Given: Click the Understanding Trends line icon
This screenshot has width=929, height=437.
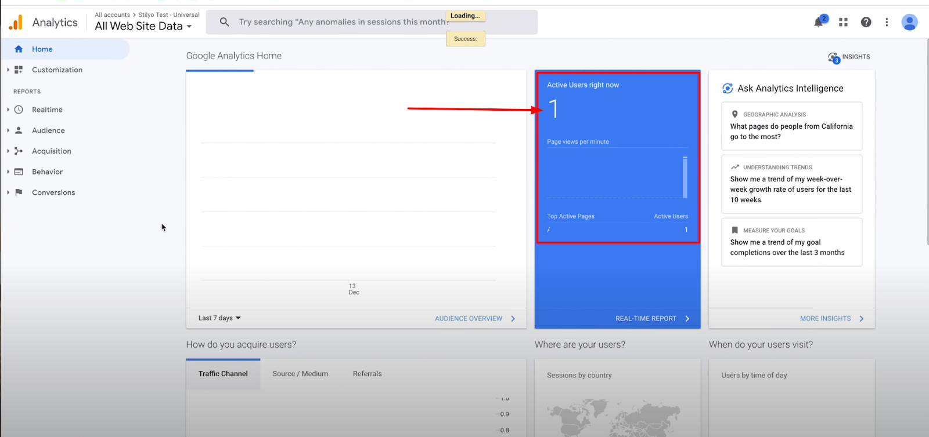Looking at the screenshot, I should tap(735, 167).
